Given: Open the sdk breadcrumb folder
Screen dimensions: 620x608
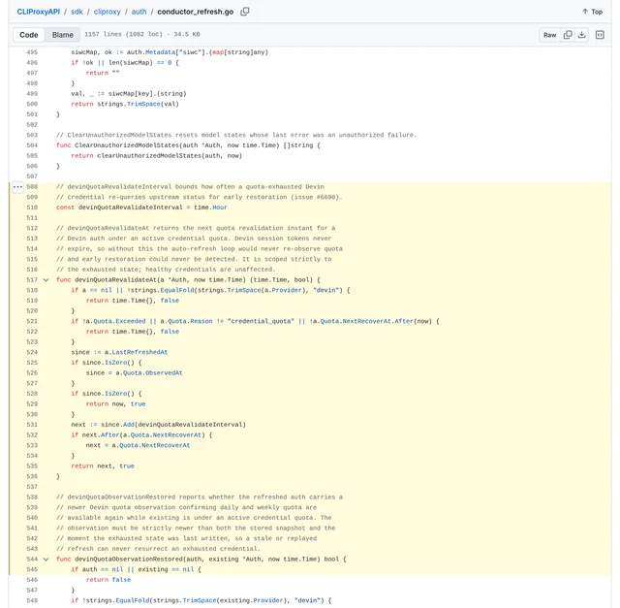Looking at the screenshot, I should (x=77, y=12).
